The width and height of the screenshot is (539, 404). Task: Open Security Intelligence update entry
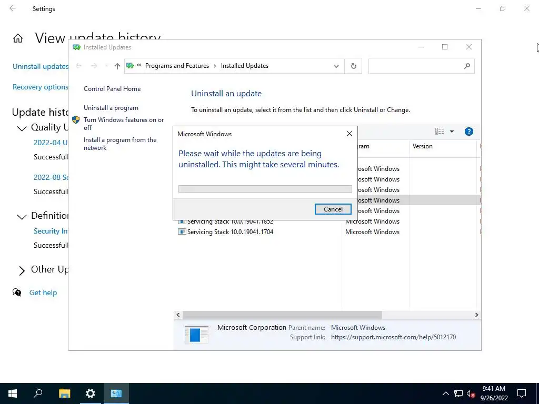[x=51, y=231]
